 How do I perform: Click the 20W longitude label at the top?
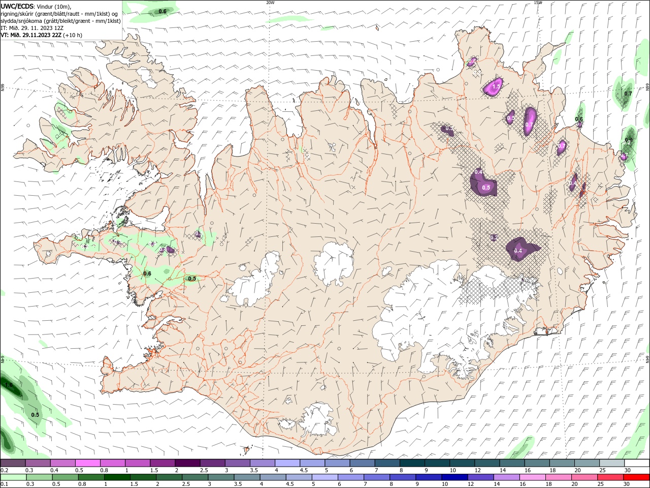pos(270,3)
